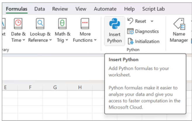Screen dimensions: 192x121
Task: Open the Math & Trig functions book icon
Action: (x=62, y=23)
